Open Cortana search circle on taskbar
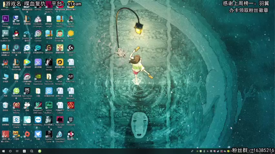 click(10, 151)
